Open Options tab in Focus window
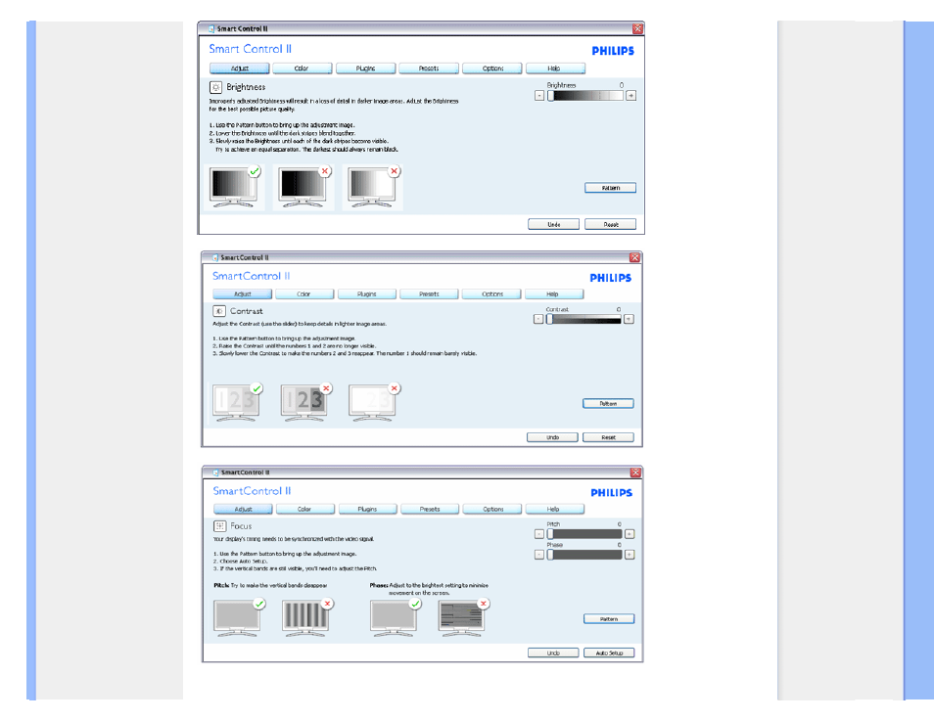This screenshot has height=721, width=934. pyautogui.click(x=492, y=509)
